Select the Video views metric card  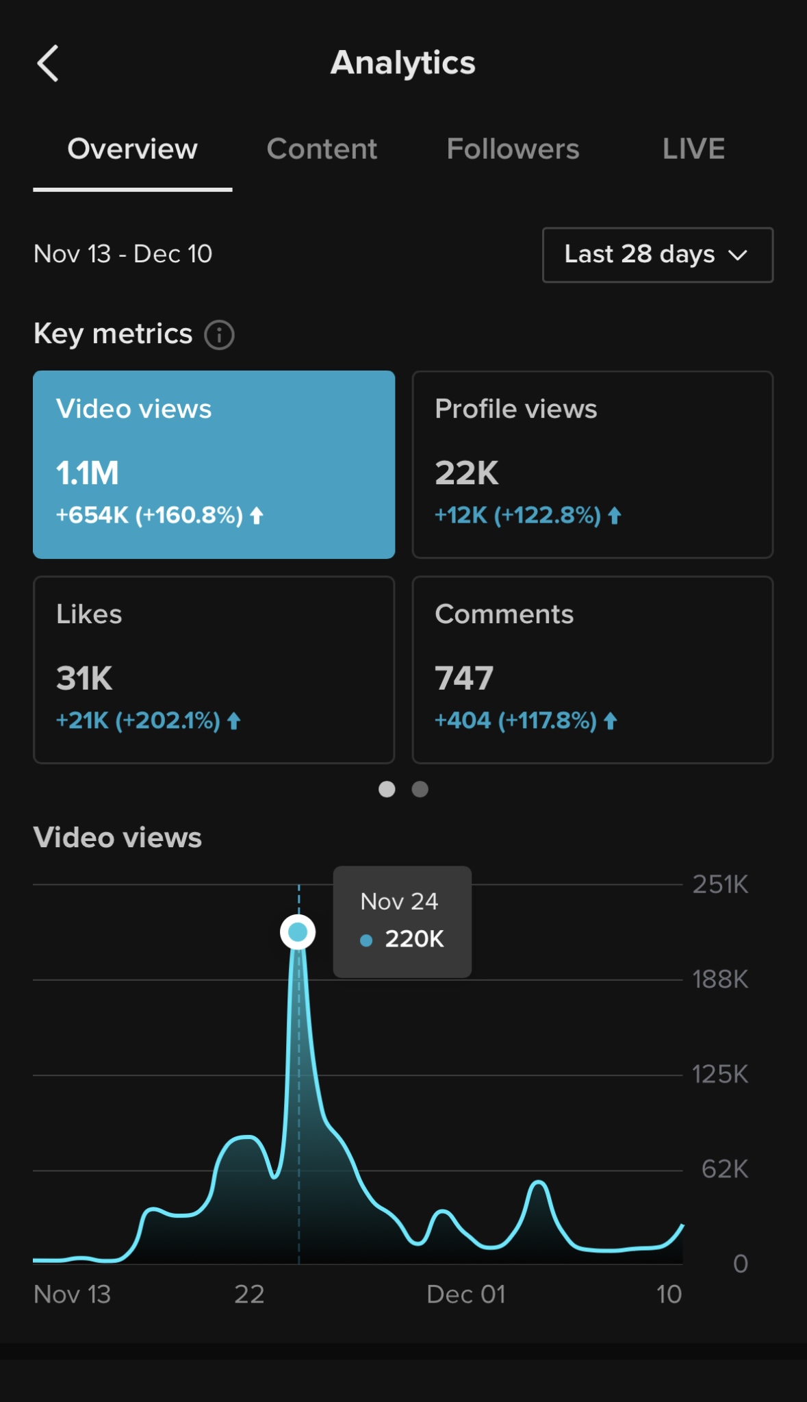[214, 464]
